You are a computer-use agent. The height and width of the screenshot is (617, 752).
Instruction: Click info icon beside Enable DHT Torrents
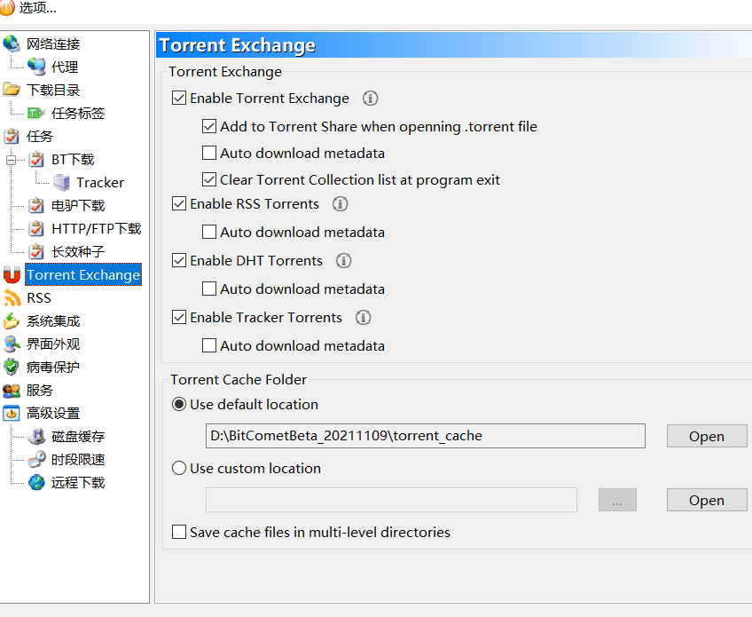[x=343, y=261]
